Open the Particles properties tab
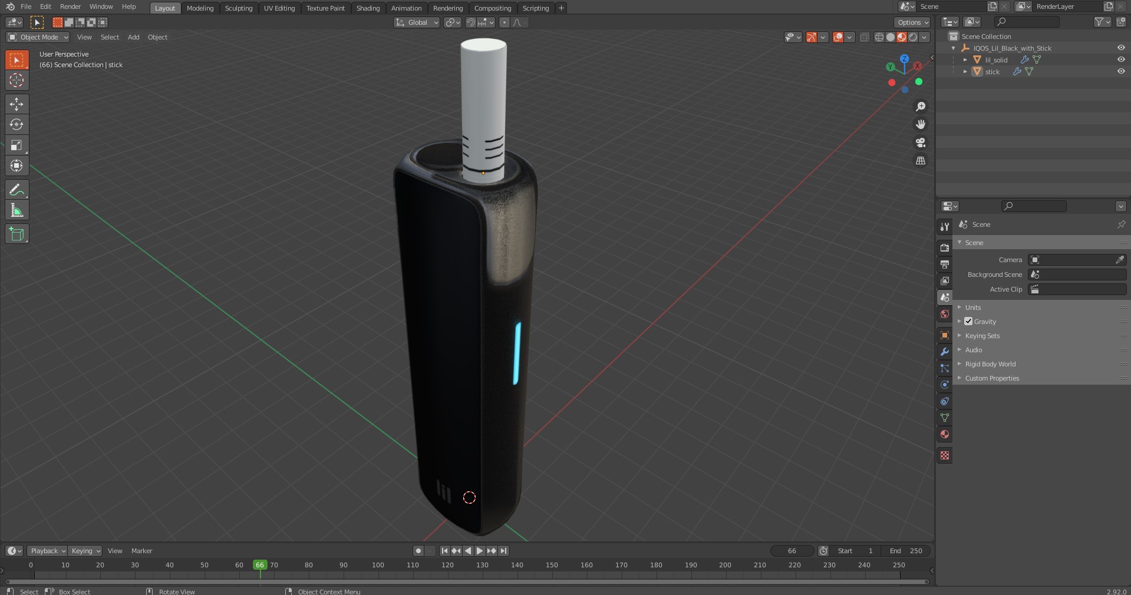The width and height of the screenshot is (1131, 595). click(x=945, y=368)
